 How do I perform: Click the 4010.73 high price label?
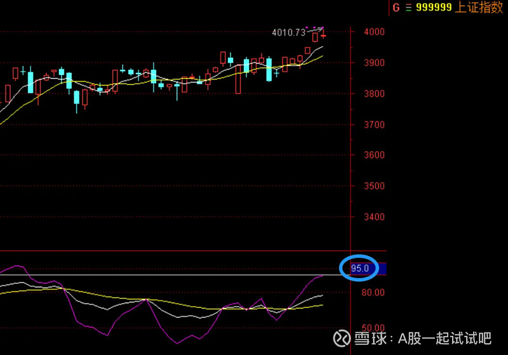click(289, 32)
